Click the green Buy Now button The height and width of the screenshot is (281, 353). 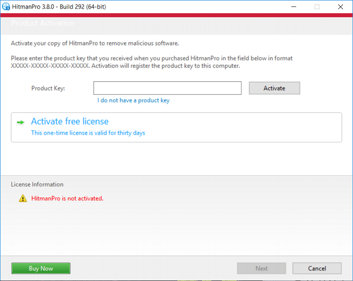pyautogui.click(x=41, y=268)
